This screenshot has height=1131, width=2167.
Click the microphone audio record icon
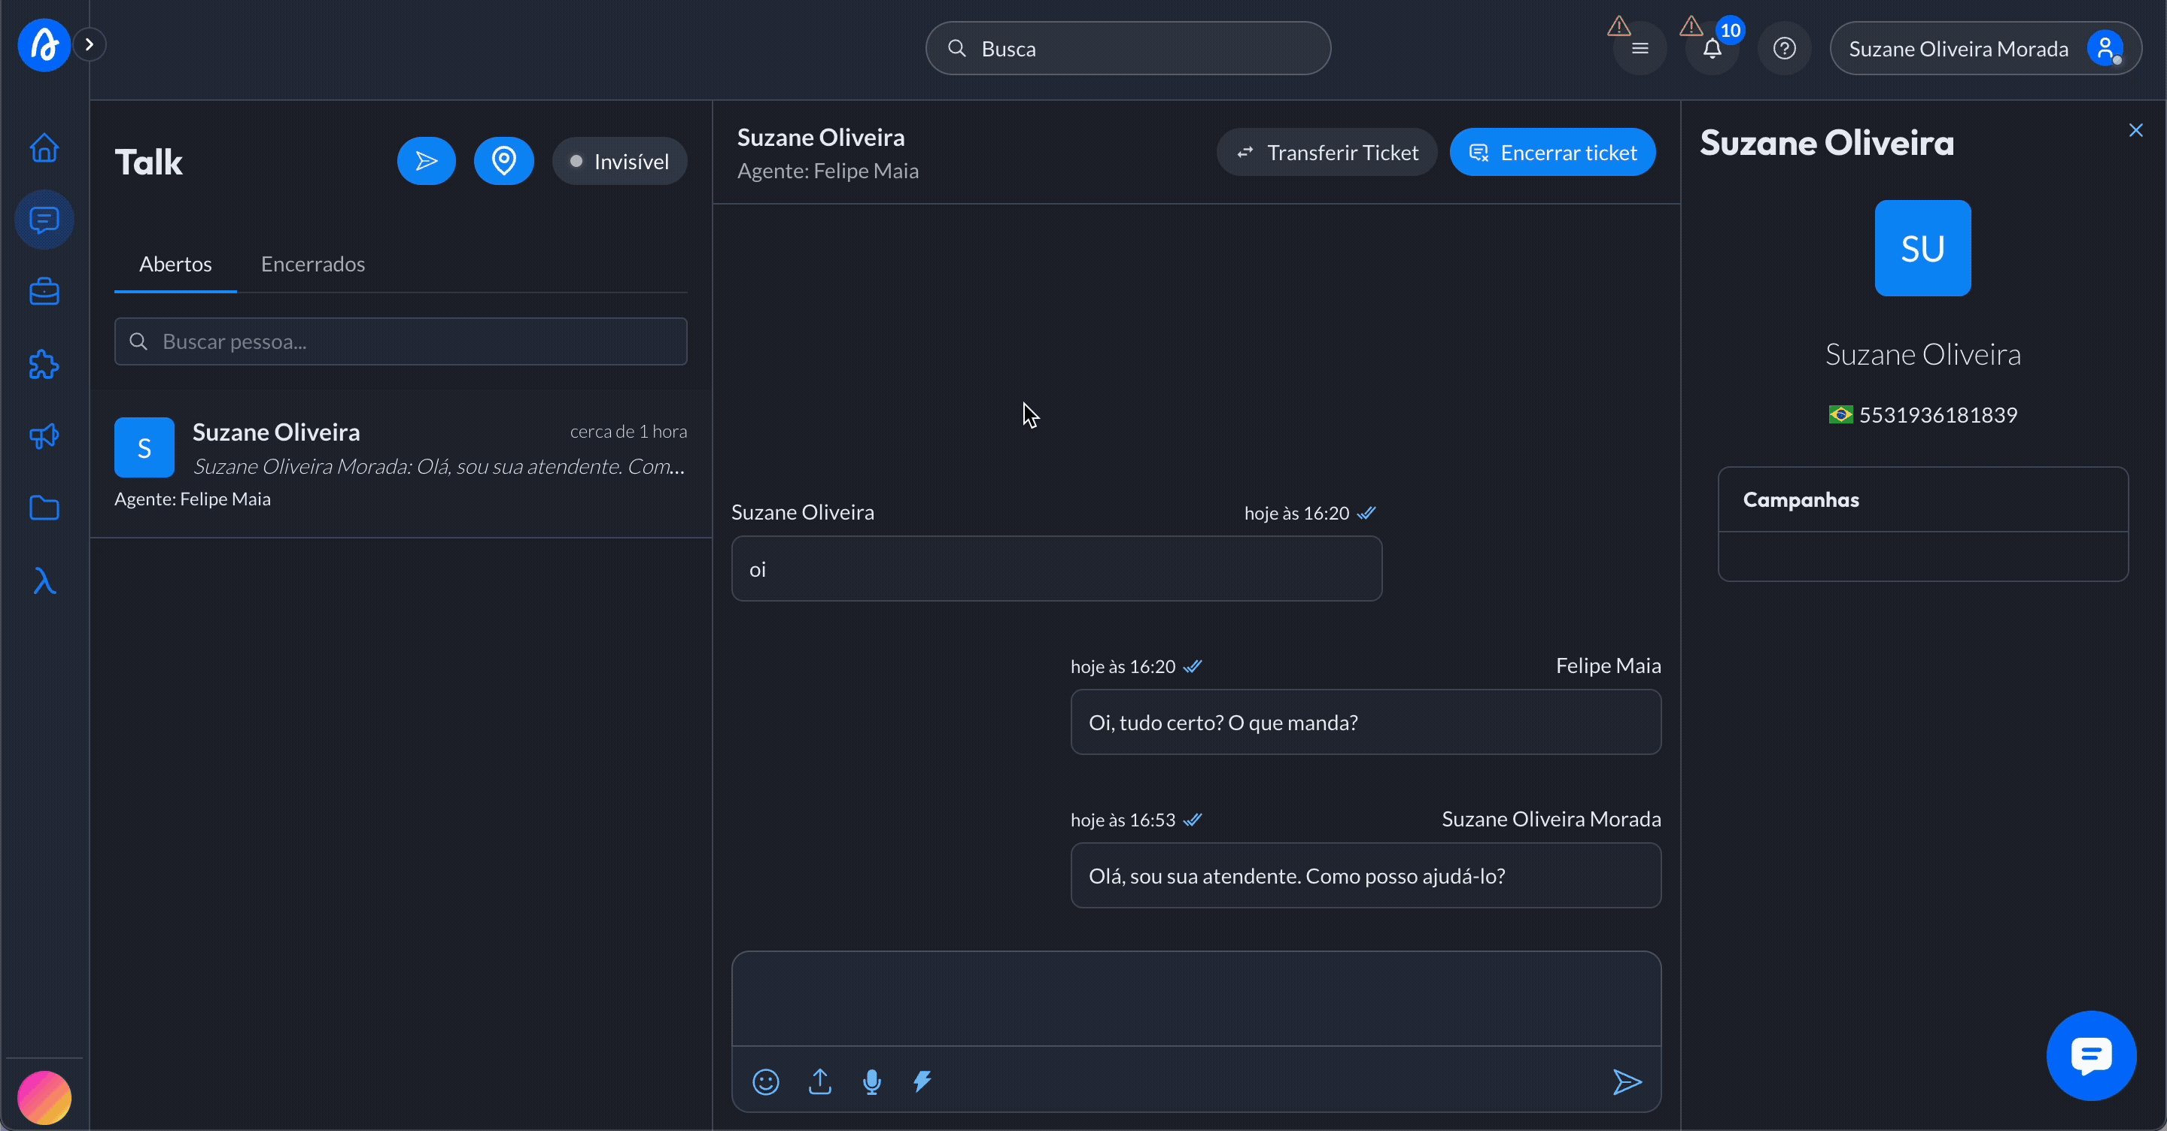[872, 1081]
